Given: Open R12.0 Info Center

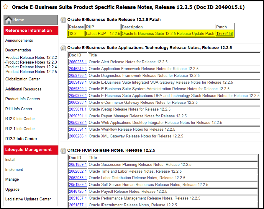Looking at the screenshot, I should click(20, 119).
